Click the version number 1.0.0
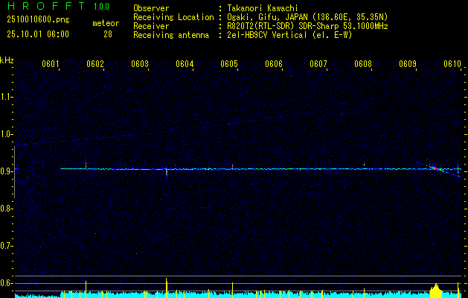Screen dimensions: 468x298 (x=101, y=7)
